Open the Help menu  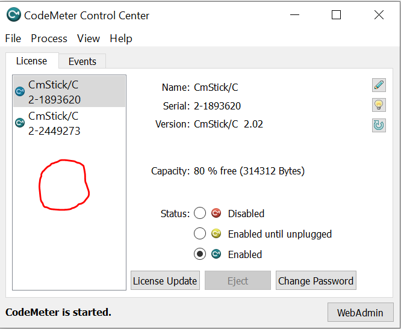point(121,38)
